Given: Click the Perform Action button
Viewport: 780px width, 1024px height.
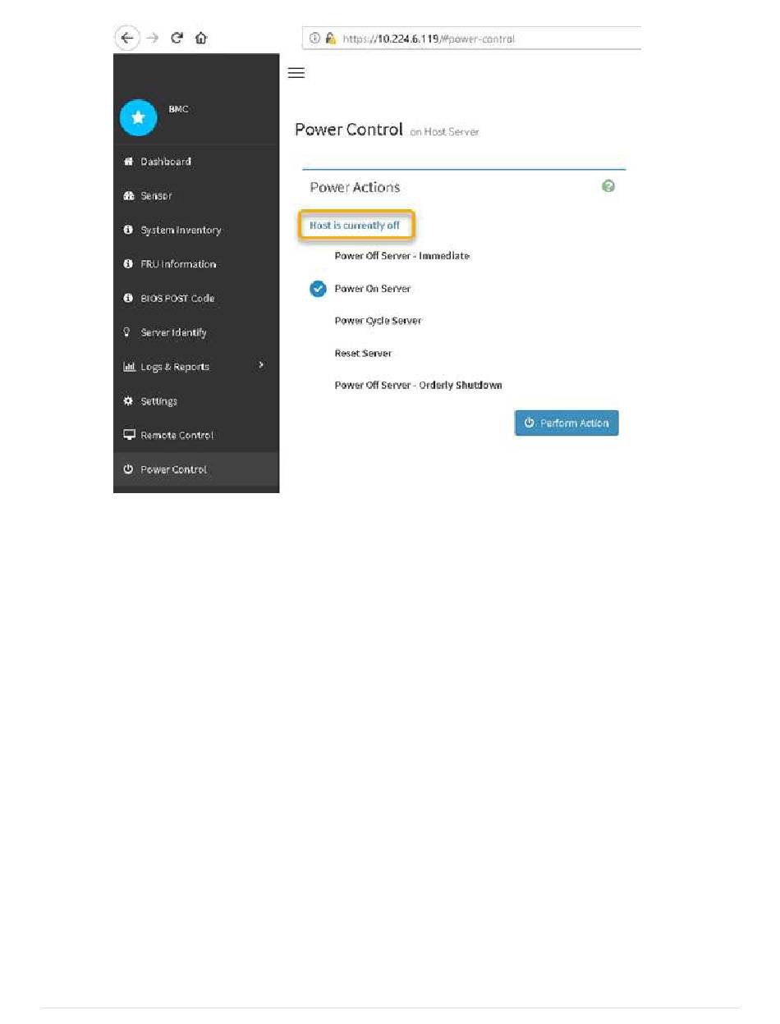Looking at the screenshot, I should (x=567, y=423).
